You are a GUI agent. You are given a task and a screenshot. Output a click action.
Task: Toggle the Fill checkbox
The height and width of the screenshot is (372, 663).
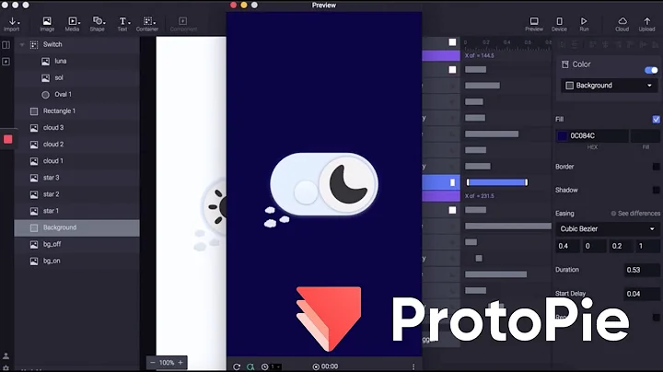(656, 120)
